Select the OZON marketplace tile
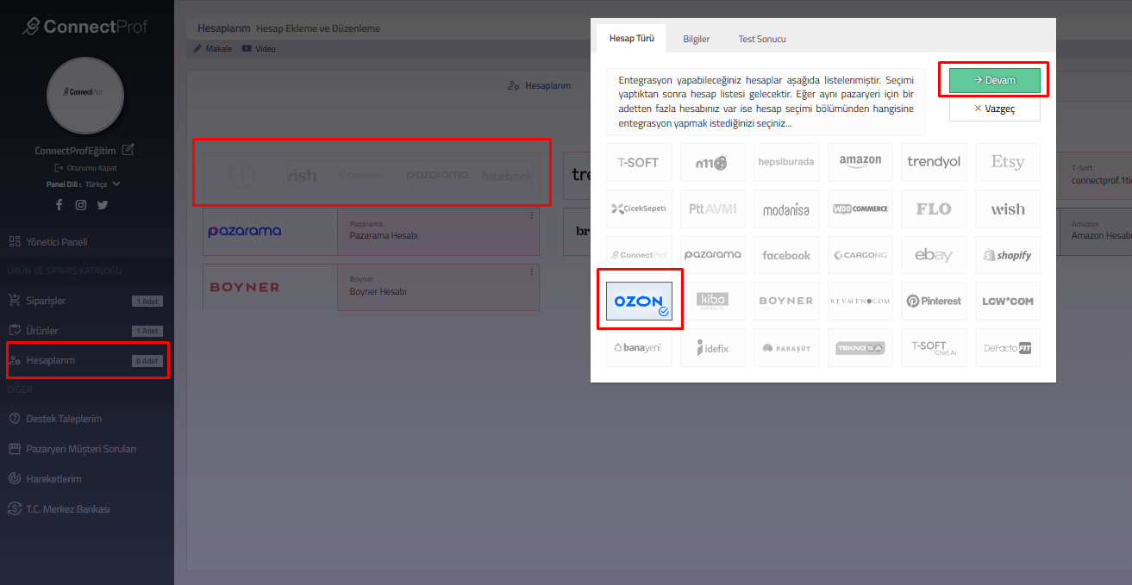The width and height of the screenshot is (1132, 585). click(639, 301)
